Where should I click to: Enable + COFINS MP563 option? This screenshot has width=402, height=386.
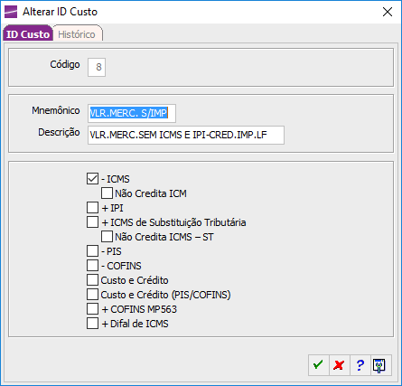92,309
